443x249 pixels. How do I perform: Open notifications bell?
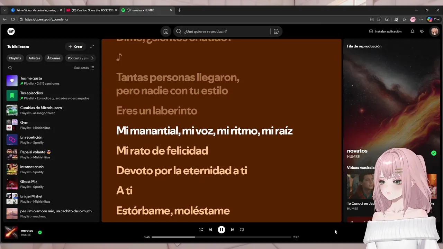pyautogui.click(x=413, y=31)
